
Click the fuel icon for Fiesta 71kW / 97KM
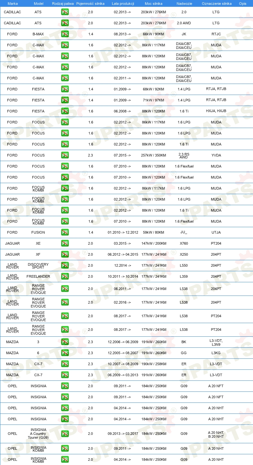(65, 100)
